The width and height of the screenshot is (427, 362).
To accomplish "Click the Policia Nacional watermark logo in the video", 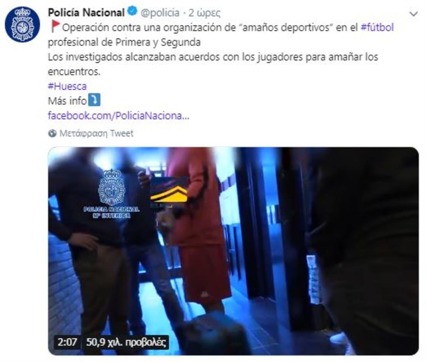I will point(111,194).
